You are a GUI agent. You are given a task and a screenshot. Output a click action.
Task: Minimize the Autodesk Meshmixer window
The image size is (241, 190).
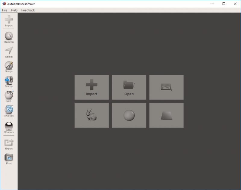[213, 4]
